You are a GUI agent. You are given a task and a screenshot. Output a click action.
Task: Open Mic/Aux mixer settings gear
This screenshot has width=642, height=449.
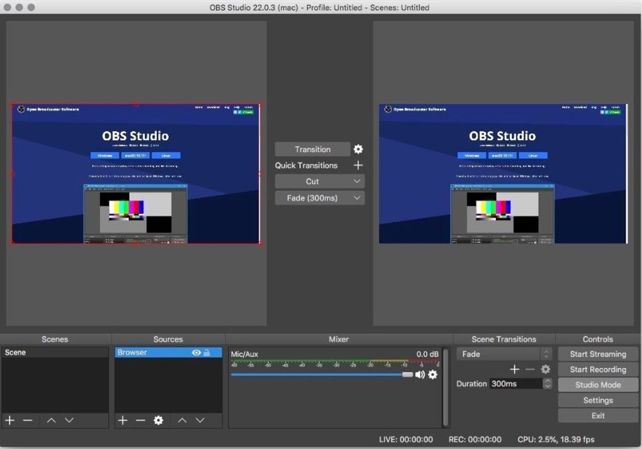click(432, 375)
